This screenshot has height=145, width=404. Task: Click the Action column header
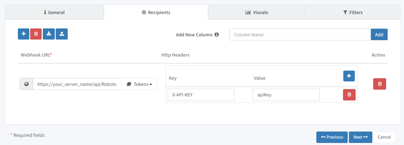[x=378, y=55]
